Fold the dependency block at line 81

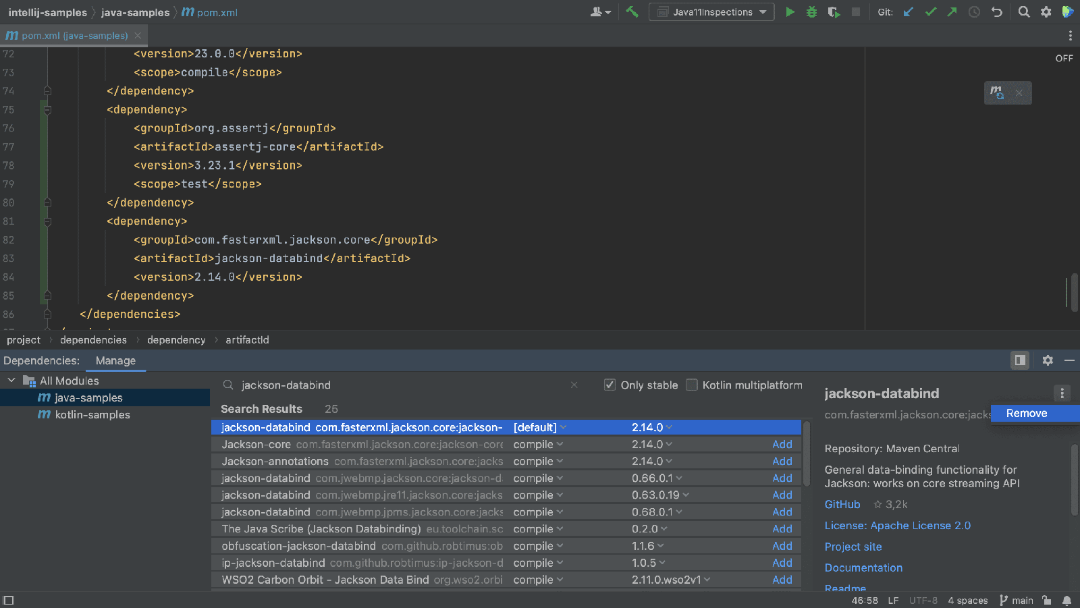47,221
